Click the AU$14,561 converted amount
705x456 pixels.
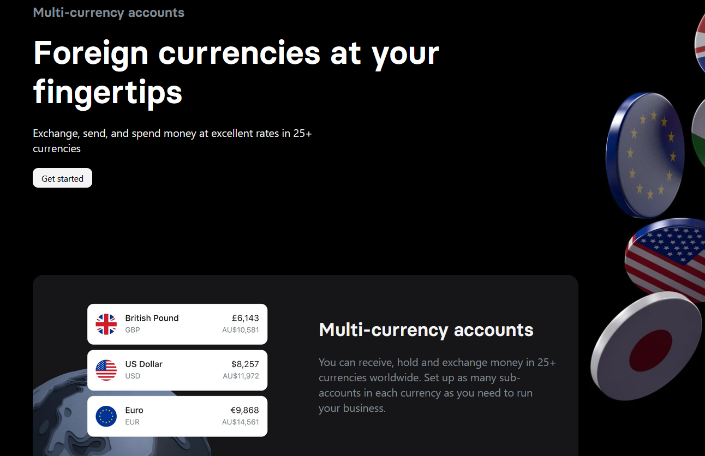240,422
